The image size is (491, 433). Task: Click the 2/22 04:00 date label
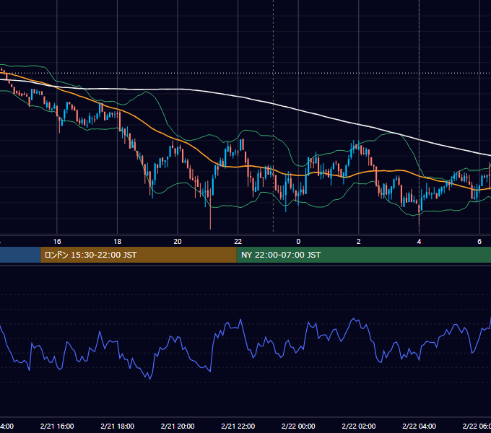(x=419, y=426)
